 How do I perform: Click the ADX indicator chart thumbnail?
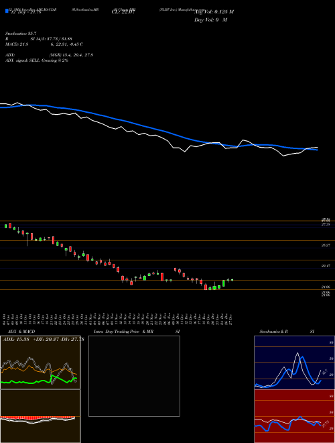coord(40,362)
